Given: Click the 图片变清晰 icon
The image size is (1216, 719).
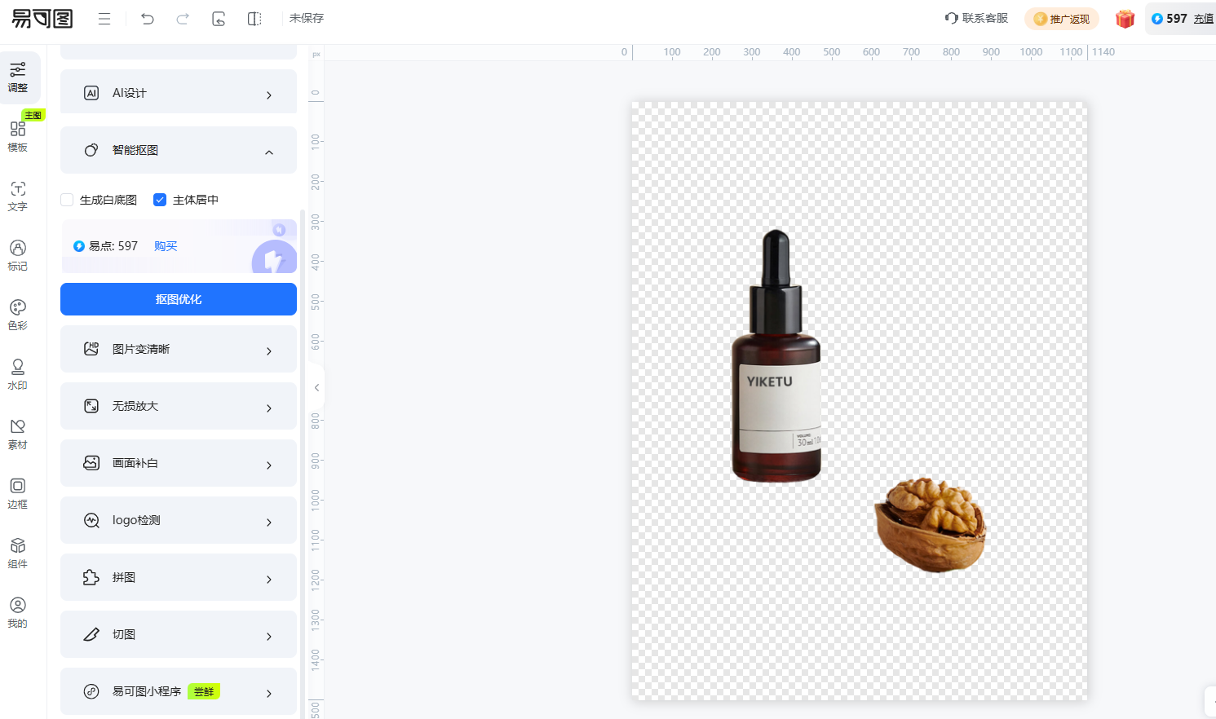Looking at the screenshot, I should click(91, 349).
